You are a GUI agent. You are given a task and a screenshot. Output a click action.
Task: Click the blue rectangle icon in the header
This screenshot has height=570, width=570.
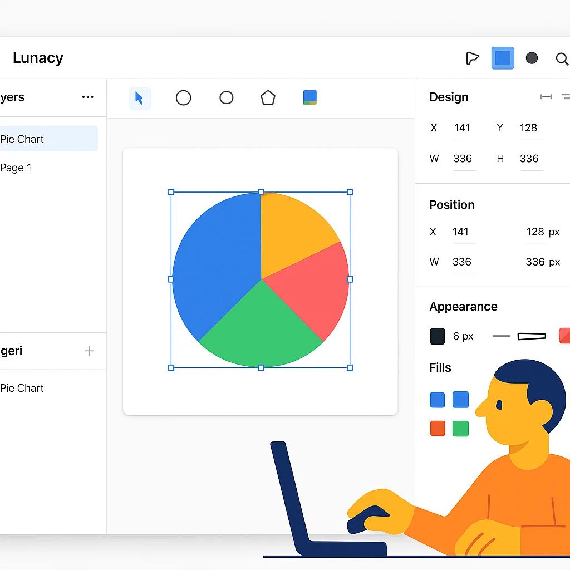(503, 58)
